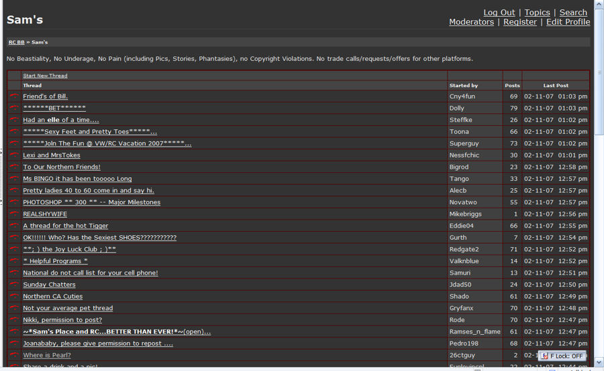Click the thread icon beside Sunday Chatters
The image size is (604, 371).
[14, 285]
